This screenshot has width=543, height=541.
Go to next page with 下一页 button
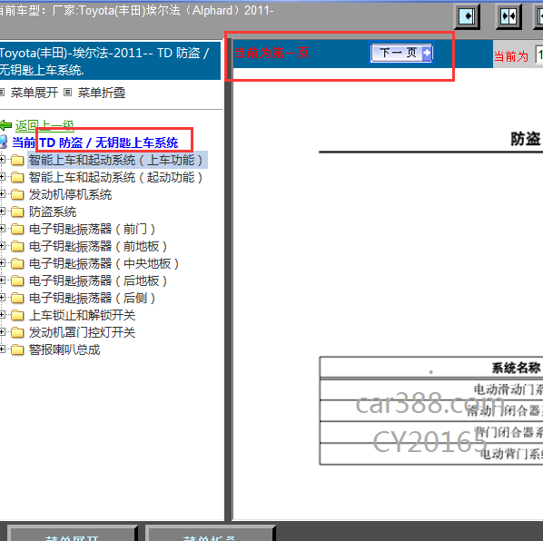401,53
